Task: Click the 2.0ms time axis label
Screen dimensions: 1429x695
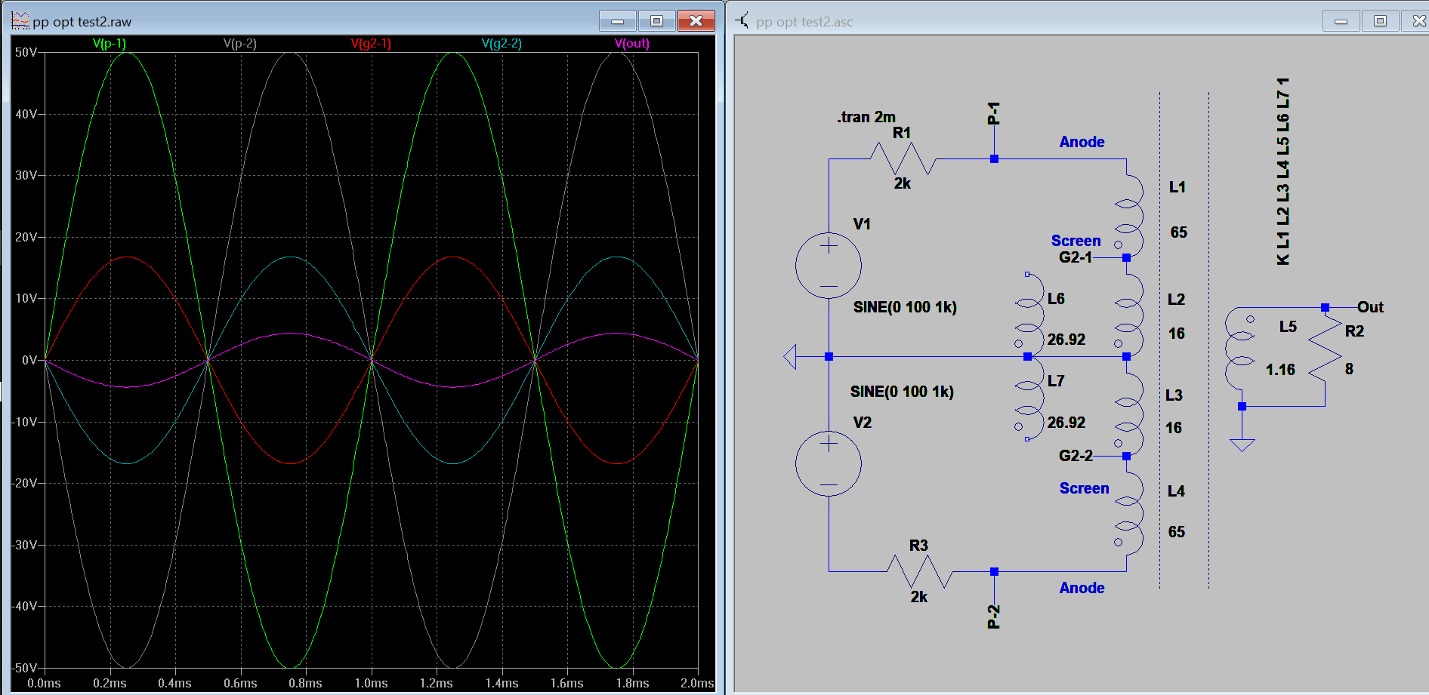Action: pos(697,683)
